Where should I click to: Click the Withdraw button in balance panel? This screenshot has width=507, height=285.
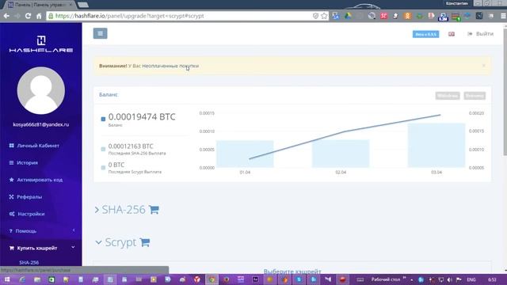pos(448,96)
